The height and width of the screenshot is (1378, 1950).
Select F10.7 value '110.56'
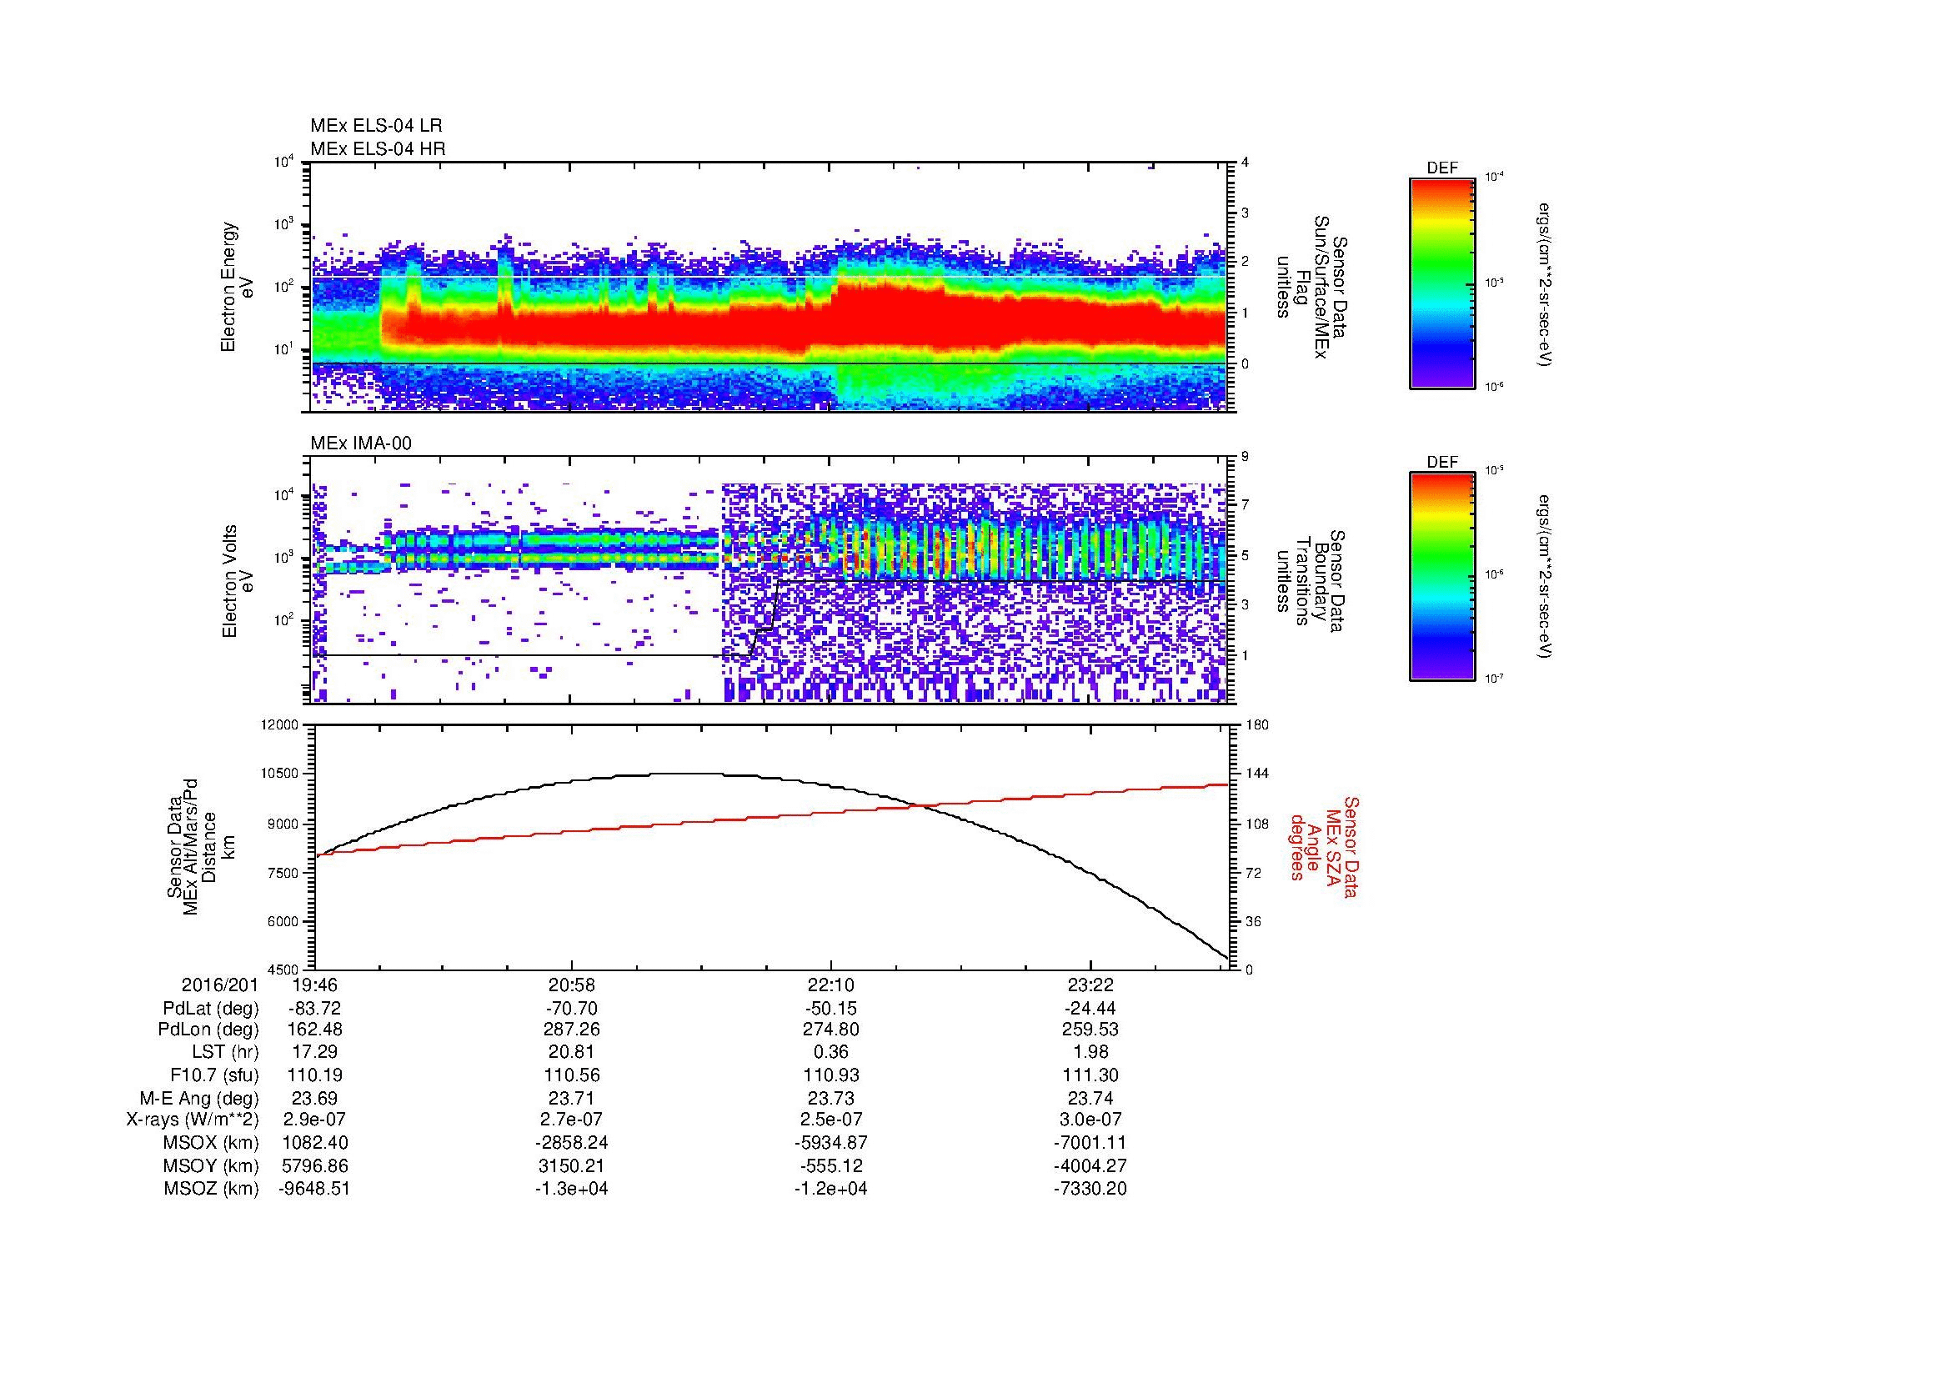[572, 1075]
